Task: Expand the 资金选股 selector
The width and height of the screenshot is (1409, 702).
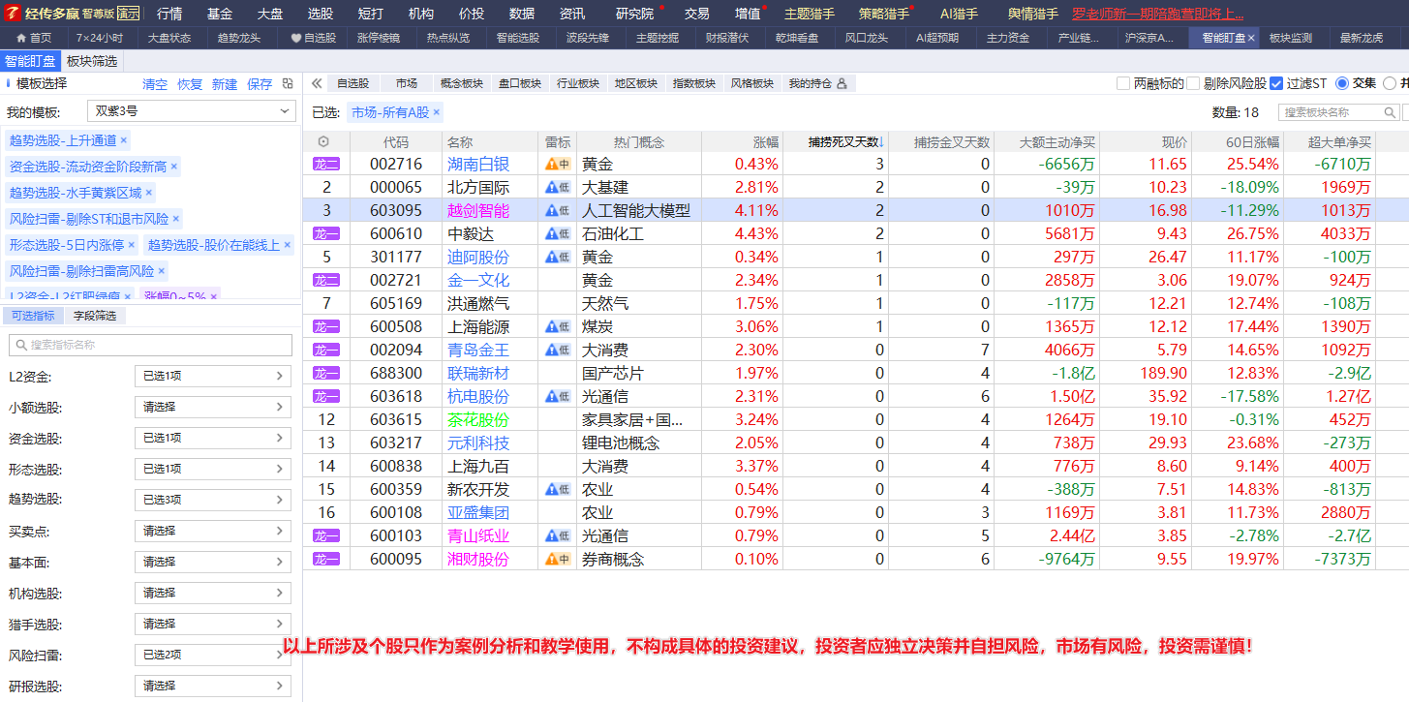Action: pyautogui.click(x=213, y=439)
